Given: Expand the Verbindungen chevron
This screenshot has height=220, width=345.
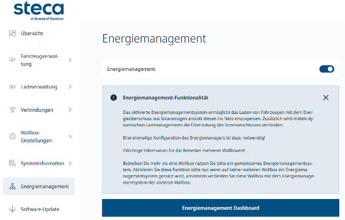Looking at the screenshot, I should pyautogui.click(x=70, y=109).
